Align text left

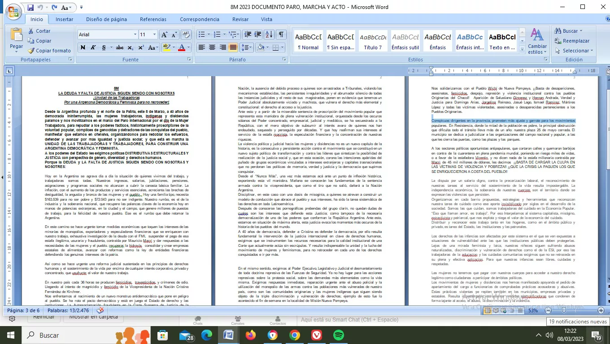[x=202, y=47]
